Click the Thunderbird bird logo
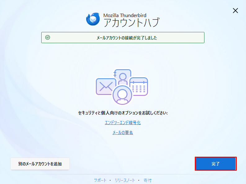Viewport: 246px width, 184px height. (x=93, y=19)
